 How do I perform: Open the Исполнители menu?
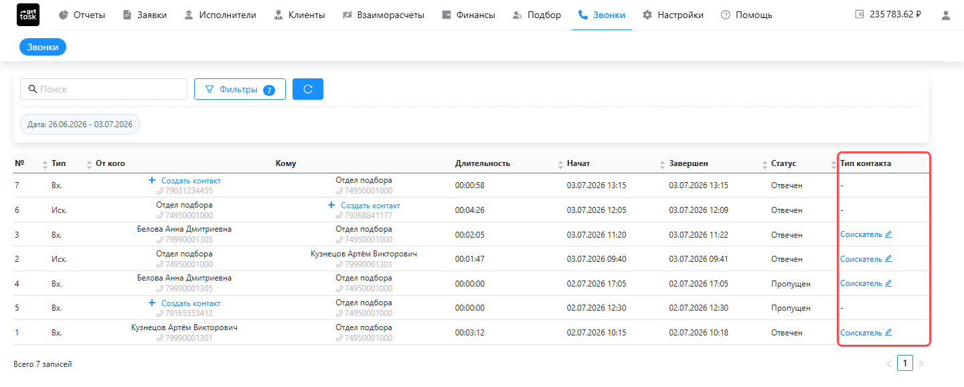pyautogui.click(x=220, y=15)
